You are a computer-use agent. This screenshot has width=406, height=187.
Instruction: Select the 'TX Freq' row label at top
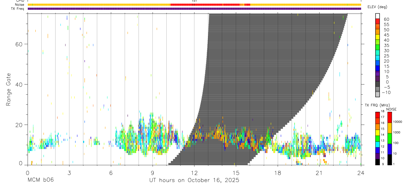coord(18,9)
